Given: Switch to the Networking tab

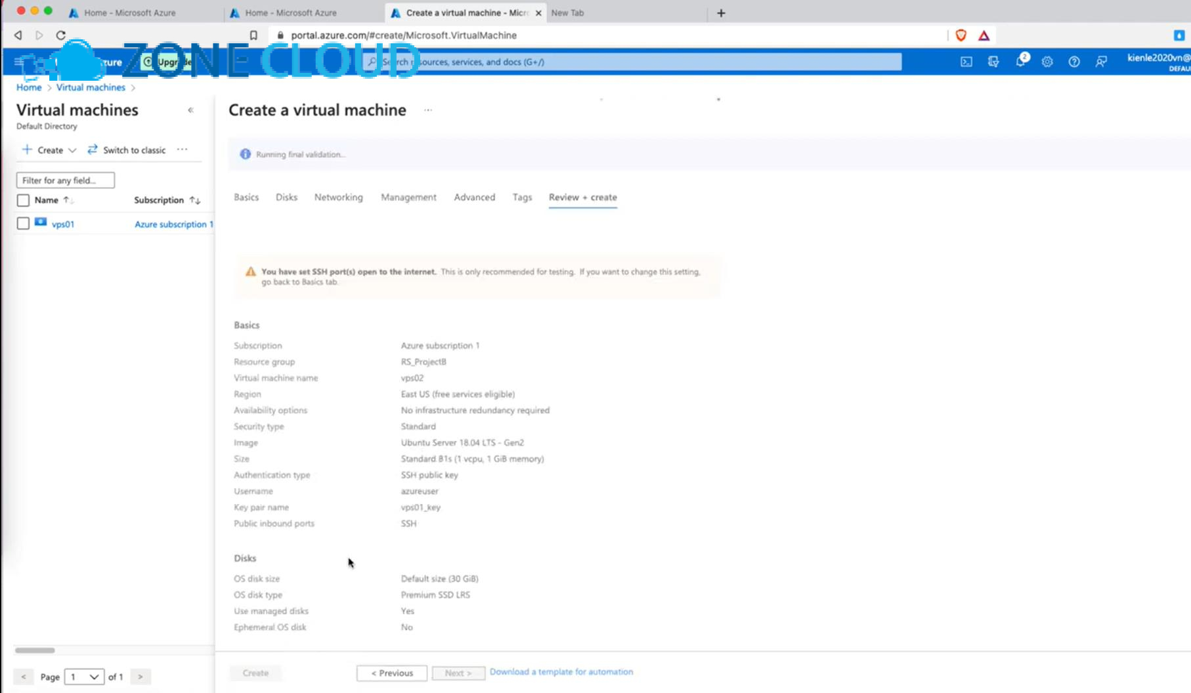Looking at the screenshot, I should (338, 197).
